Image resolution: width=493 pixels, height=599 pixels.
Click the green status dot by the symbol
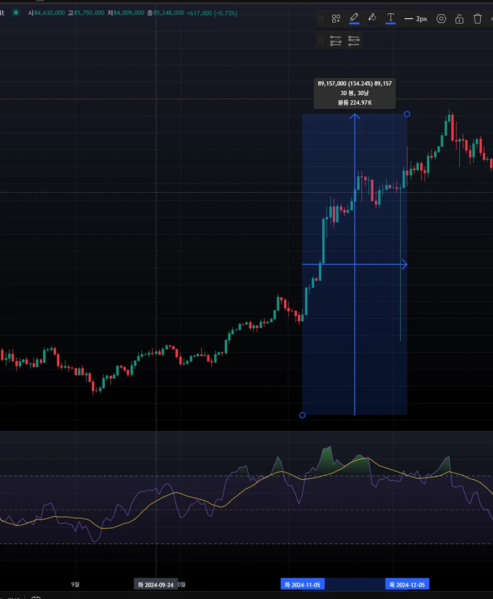click(16, 13)
